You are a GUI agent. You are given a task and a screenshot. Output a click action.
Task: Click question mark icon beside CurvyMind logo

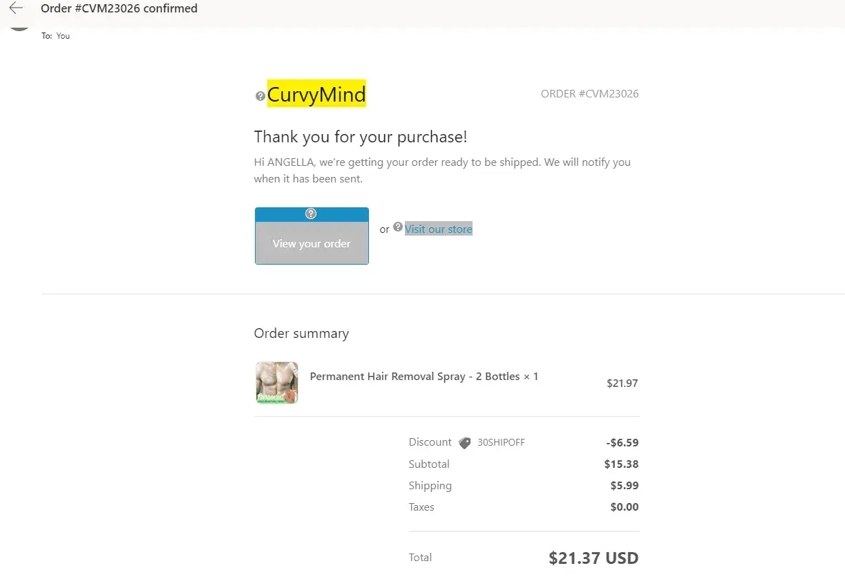pyautogui.click(x=260, y=96)
